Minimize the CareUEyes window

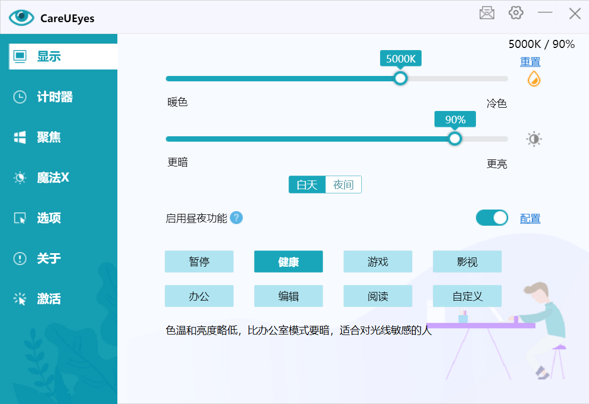pyautogui.click(x=545, y=13)
